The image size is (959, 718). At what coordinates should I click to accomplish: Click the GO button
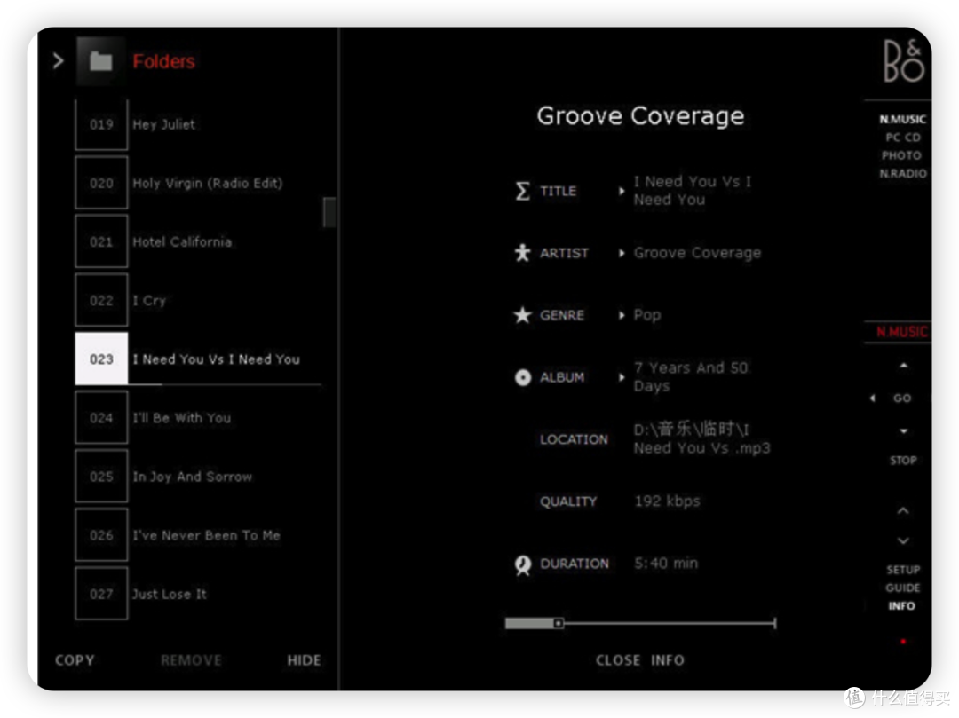click(x=902, y=398)
